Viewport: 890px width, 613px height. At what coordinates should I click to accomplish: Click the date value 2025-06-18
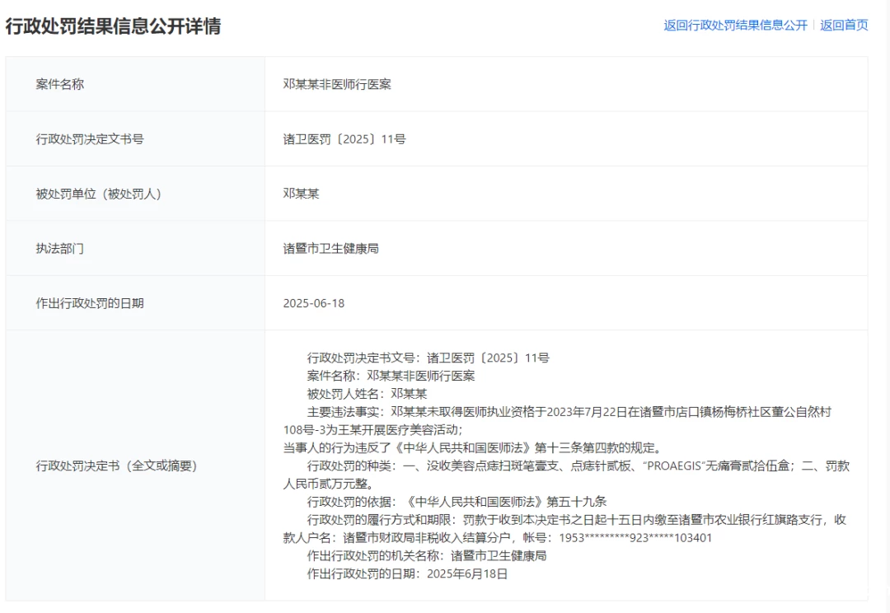coord(314,303)
